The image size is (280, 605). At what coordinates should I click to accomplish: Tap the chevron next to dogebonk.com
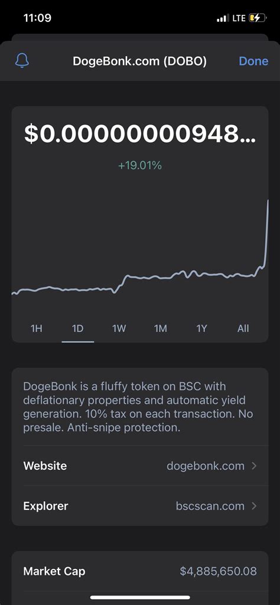(x=254, y=466)
